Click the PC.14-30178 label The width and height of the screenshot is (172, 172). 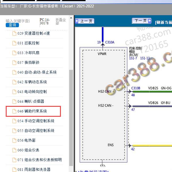click(x=45, y=21)
